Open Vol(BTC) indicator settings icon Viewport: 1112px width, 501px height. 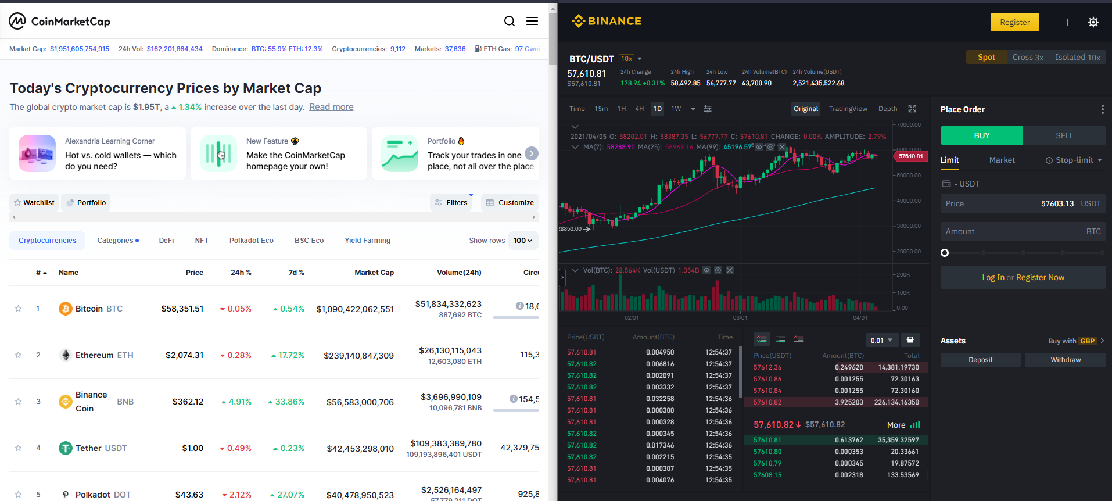[x=718, y=270]
